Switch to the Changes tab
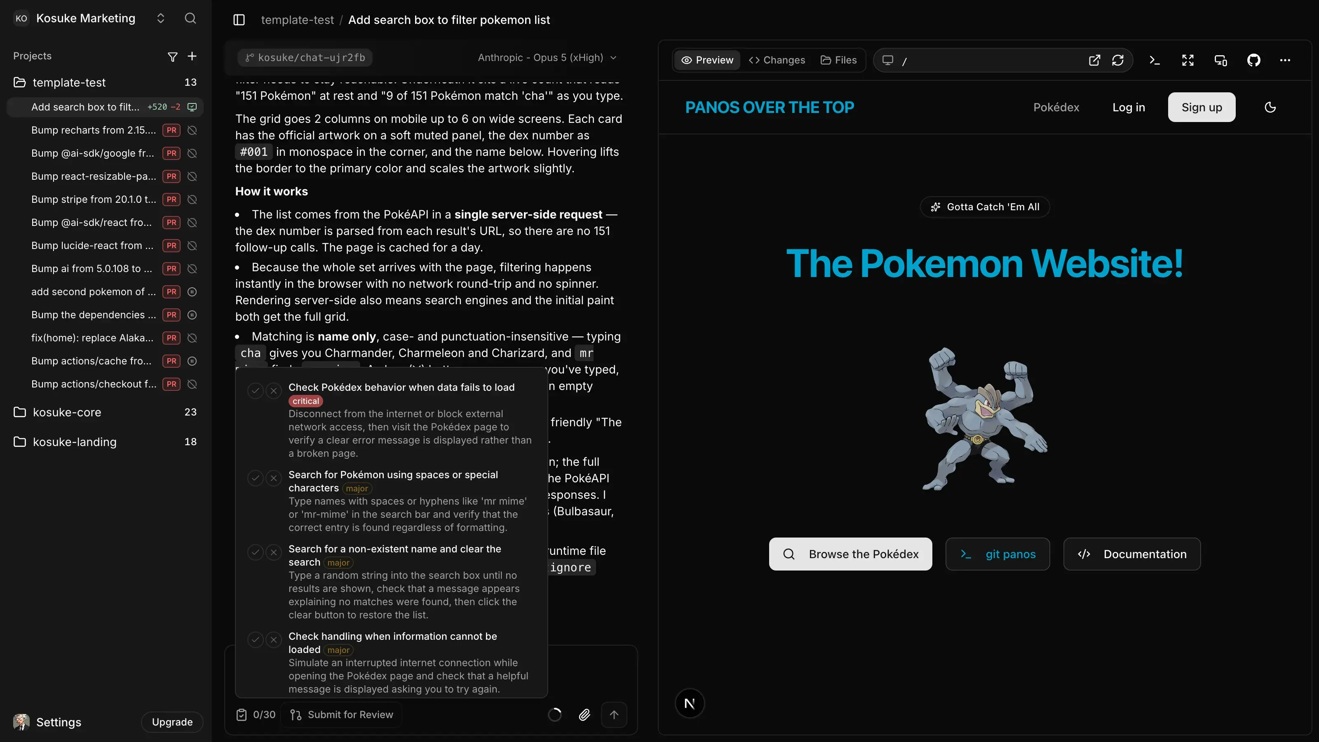 (x=777, y=61)
